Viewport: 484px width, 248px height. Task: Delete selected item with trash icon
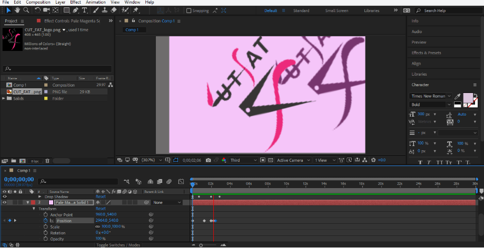[47, 161]
